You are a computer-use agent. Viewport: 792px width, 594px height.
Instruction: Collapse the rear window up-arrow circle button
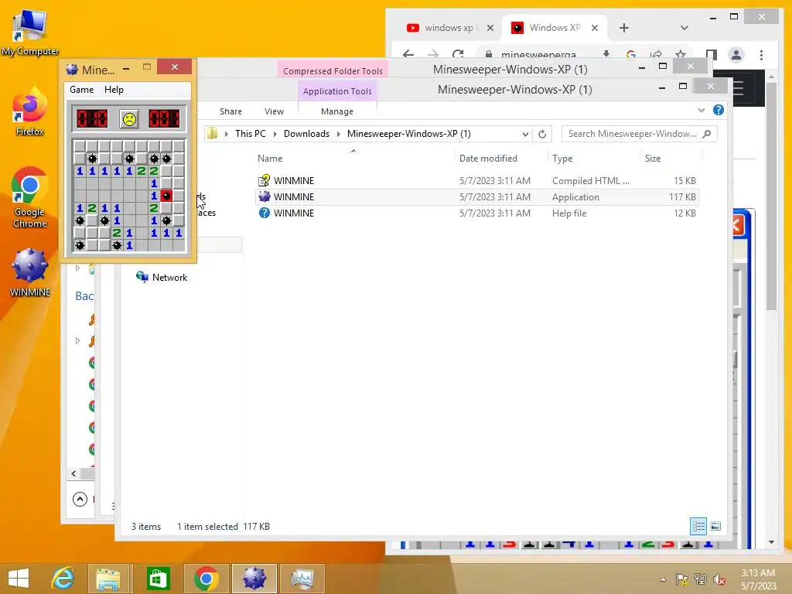point(80,499)
